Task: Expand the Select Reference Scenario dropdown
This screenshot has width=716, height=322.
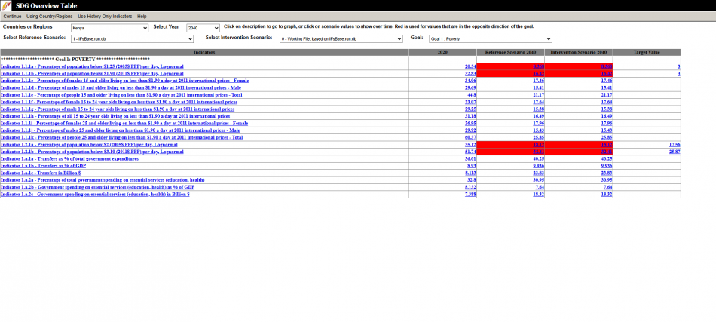Action: [132, 38]
